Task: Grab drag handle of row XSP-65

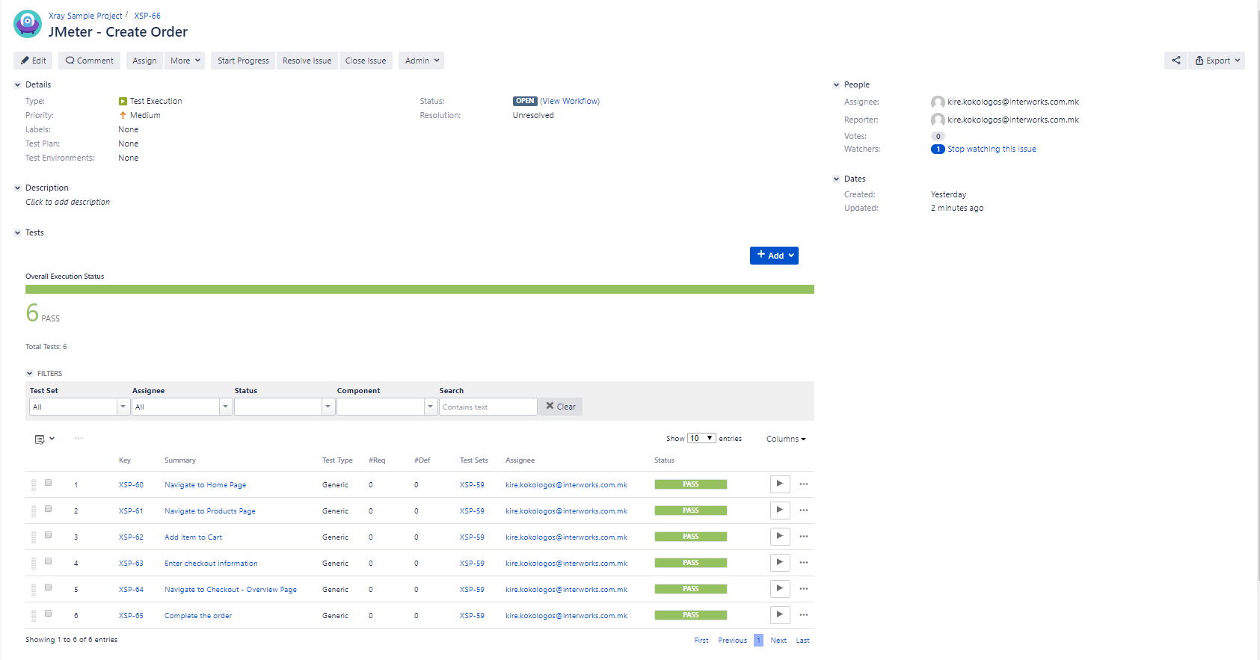Action: coord(33,616)
